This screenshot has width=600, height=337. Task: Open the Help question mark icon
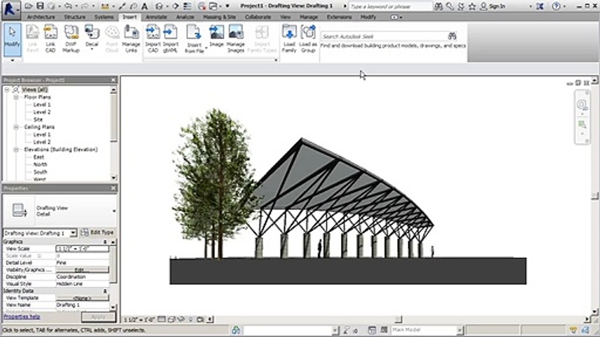(556, 6)
